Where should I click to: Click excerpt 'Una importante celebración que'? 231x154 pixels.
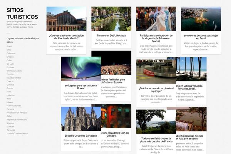click(156, 49)
